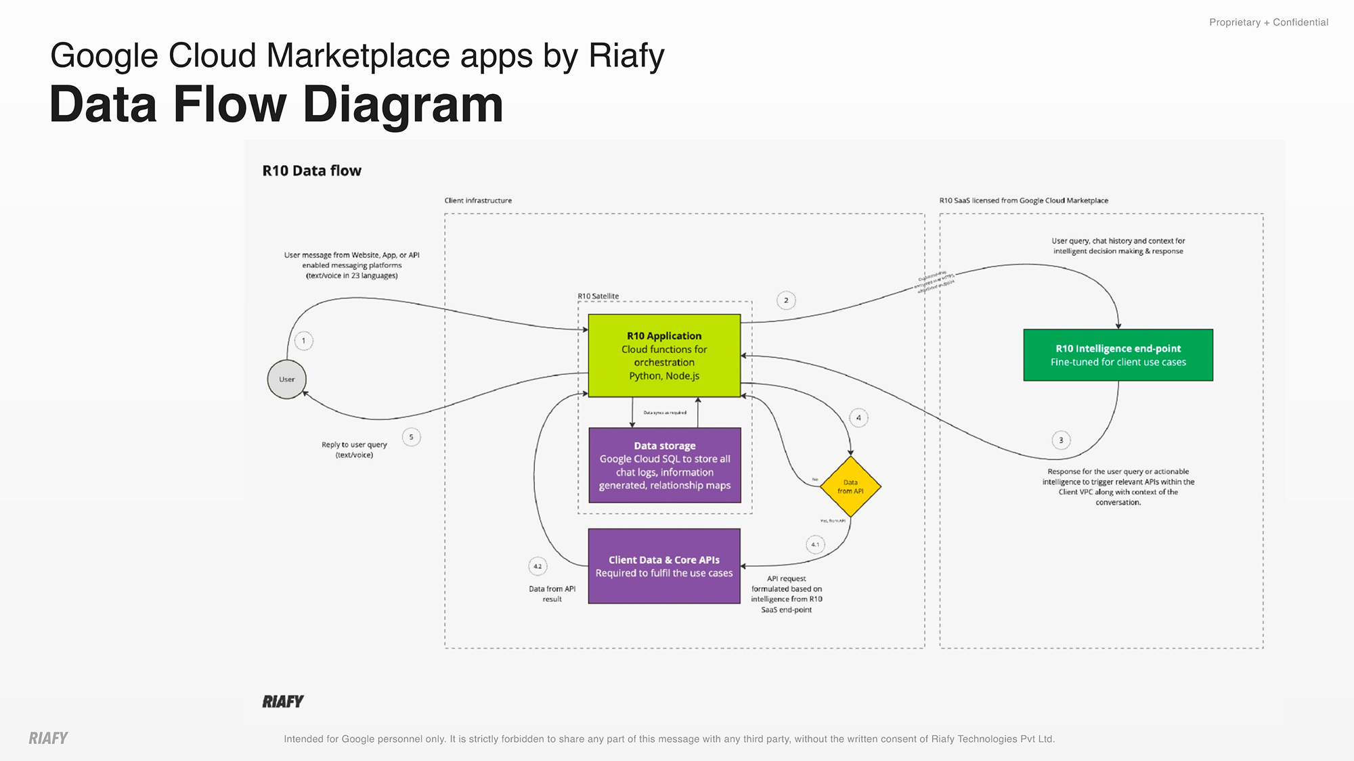Click the 'Proprietary + Confidential' text
The image size is (1354, 761).
click(1269, 22)
